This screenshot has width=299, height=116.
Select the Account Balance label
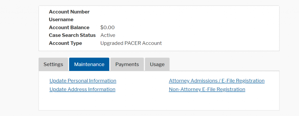pyautogui.click(x=69, y=28)
